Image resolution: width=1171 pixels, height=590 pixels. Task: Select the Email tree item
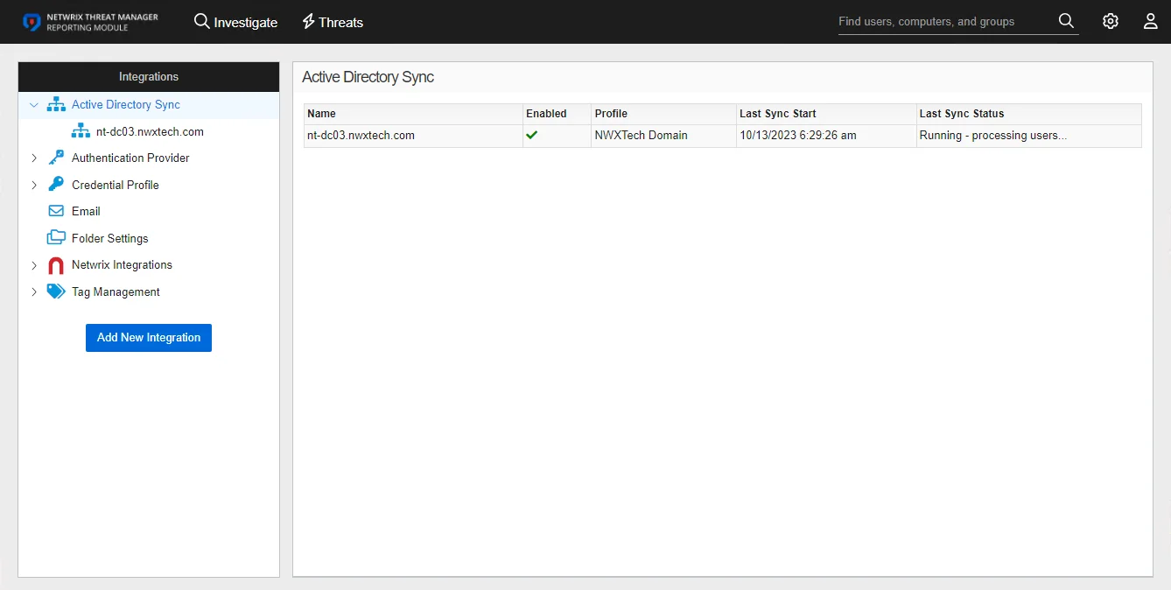[x=86, y=211]
